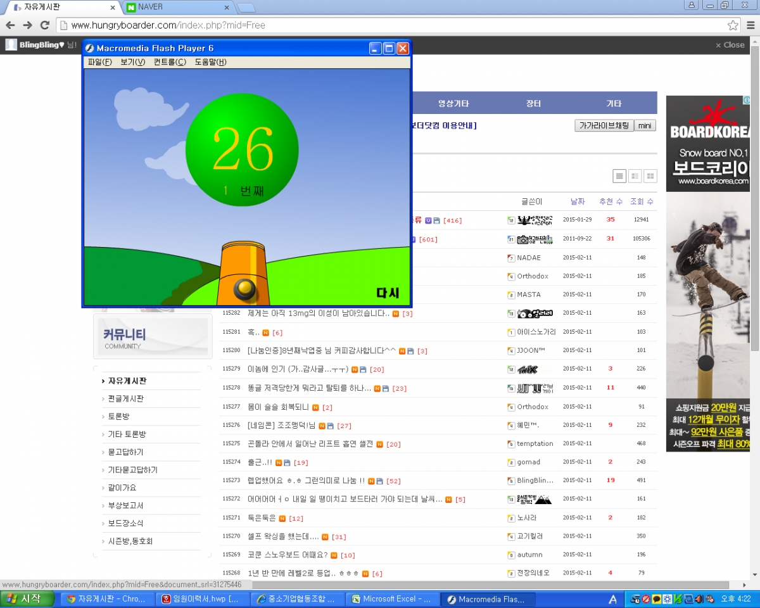Click author name NADAE
This screenshot has height=608, width=760.
529,258
